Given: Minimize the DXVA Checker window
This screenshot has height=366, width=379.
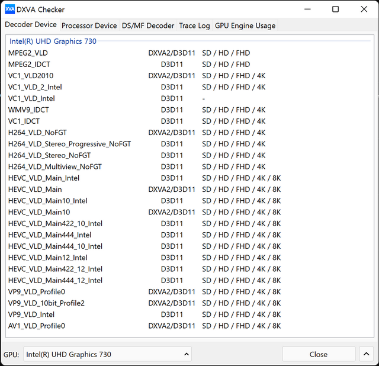Looking at the screenshot, I should (x=307, y=9).
